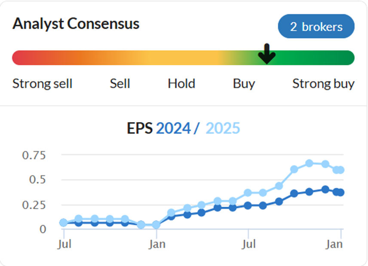The image size is (368, 266).
Task: Click the dark green right end of consensus bar
Action: click(x=348, y=58)
